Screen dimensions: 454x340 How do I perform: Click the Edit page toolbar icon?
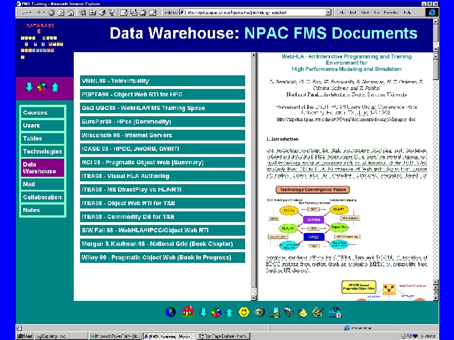click(x=153, y=12)
